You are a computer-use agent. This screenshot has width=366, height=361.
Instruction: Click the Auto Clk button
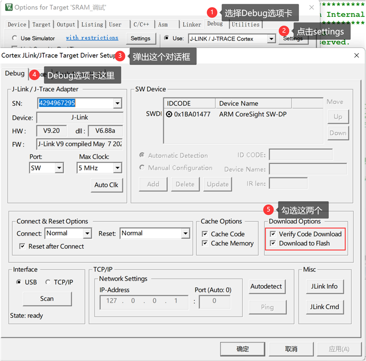(x=106, y=185)
